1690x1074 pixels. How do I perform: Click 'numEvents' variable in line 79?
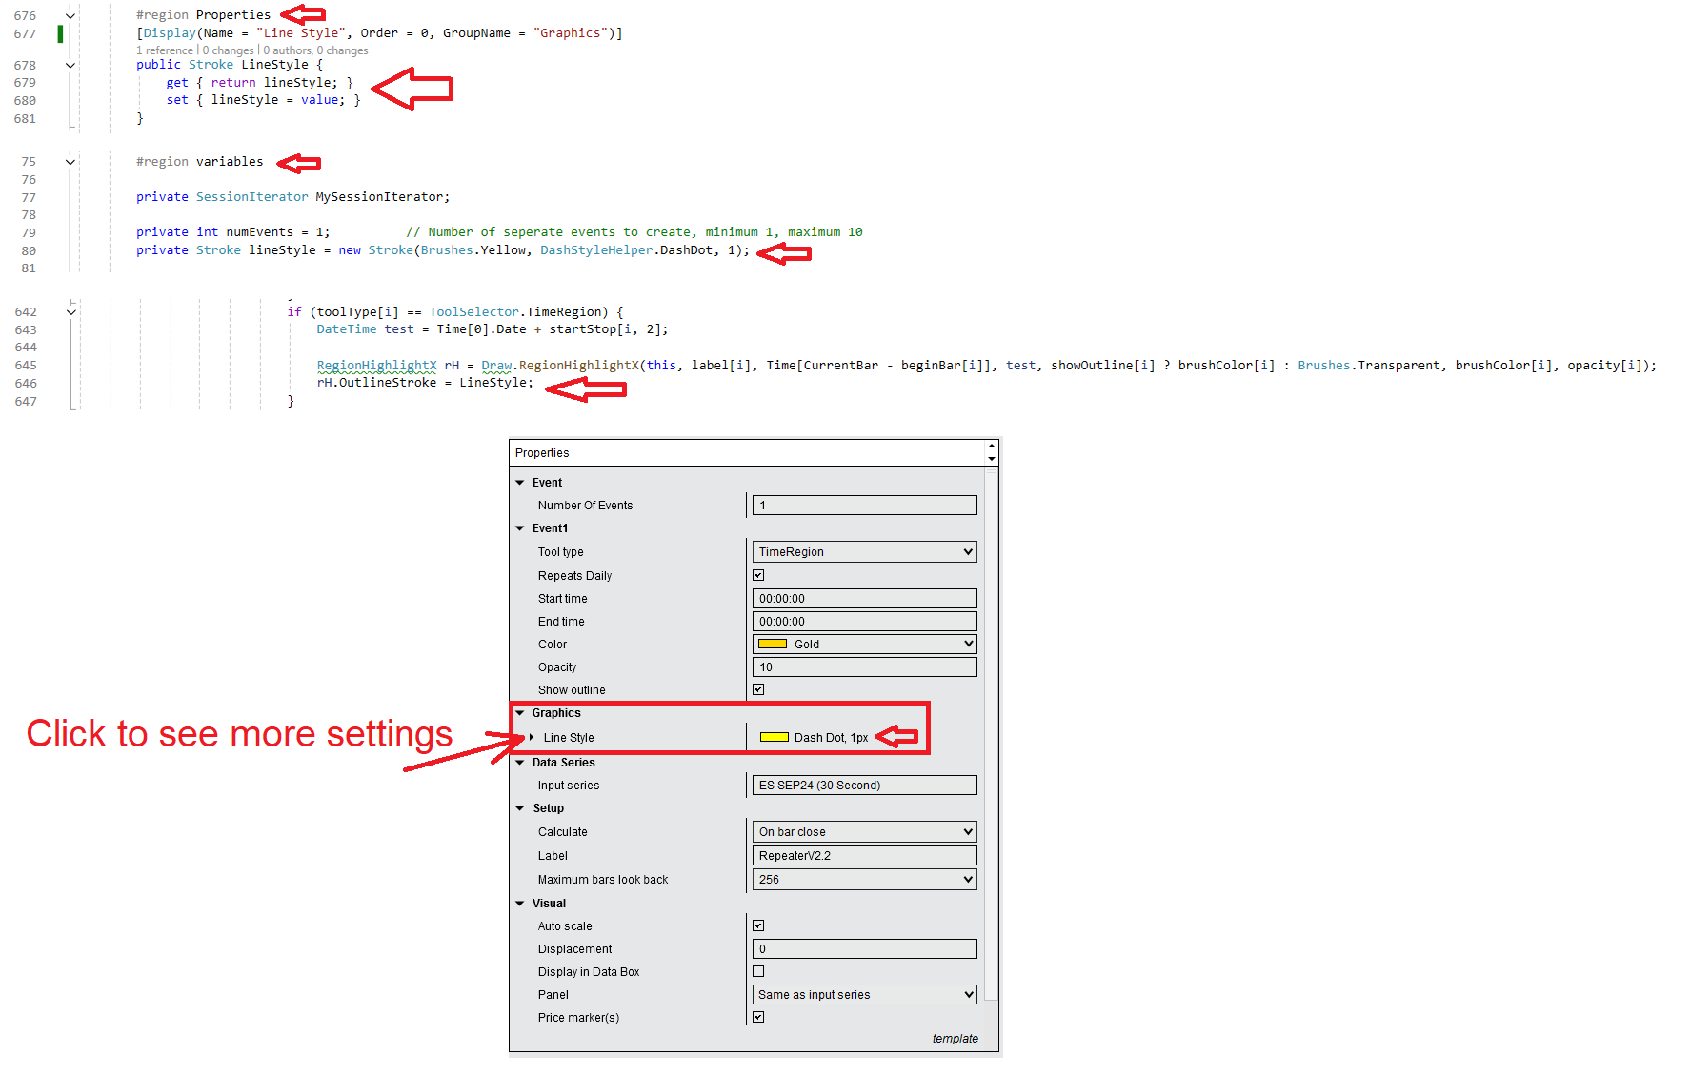click(x=260, y=232)
